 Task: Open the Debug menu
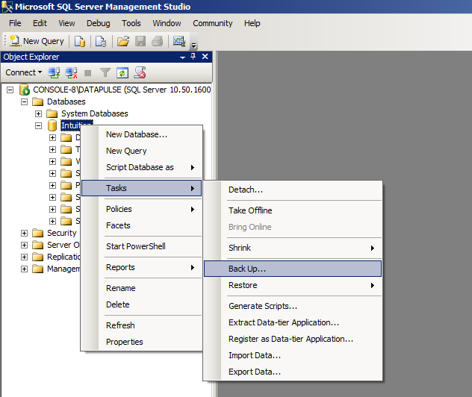[98, 23]
